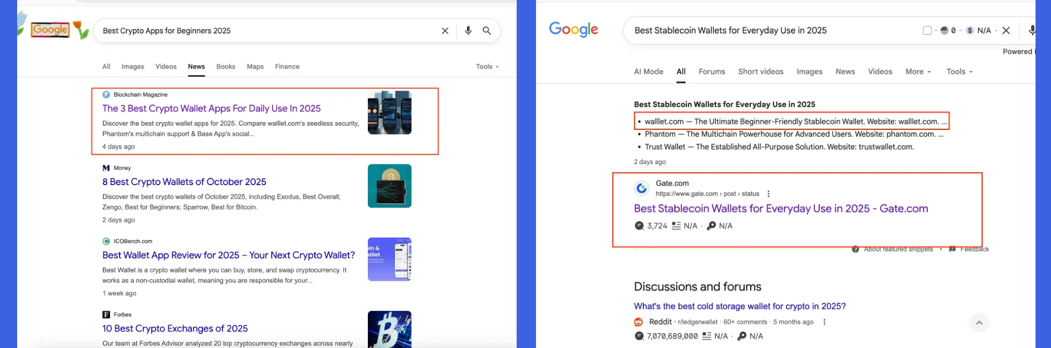Click the Forbes Bitcoin thumbnail

click(389, 329)
